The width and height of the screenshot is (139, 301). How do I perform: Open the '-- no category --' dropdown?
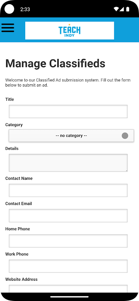(71, 136)
